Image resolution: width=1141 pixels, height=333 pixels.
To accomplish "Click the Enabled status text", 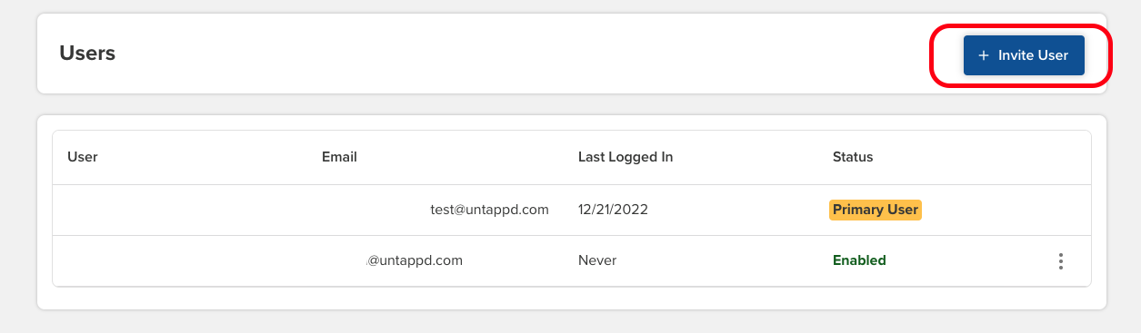I will click(x=859, y=260).
